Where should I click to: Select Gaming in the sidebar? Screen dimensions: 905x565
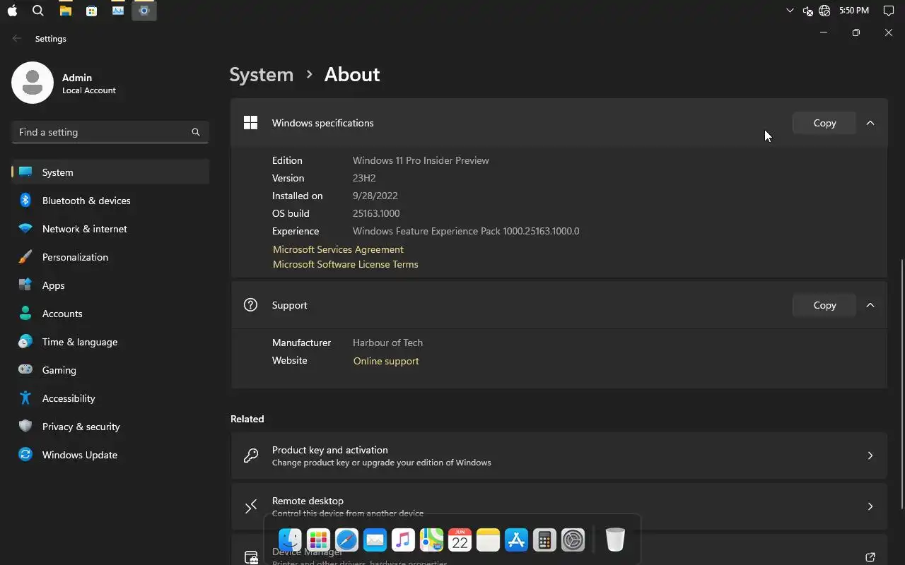(59, 370)
